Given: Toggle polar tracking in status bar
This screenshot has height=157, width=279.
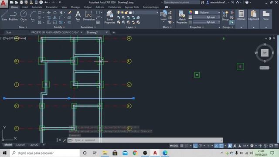Looking at the screenshot, I should click(201, 146).
